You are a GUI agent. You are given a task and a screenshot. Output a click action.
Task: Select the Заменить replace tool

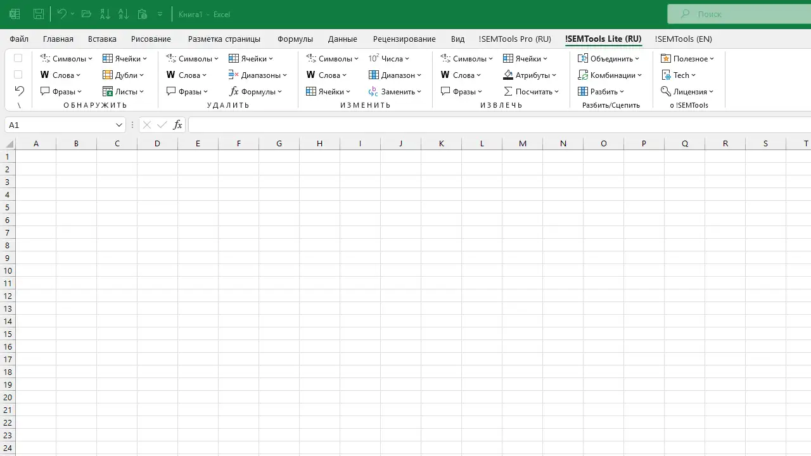(395, 91)
